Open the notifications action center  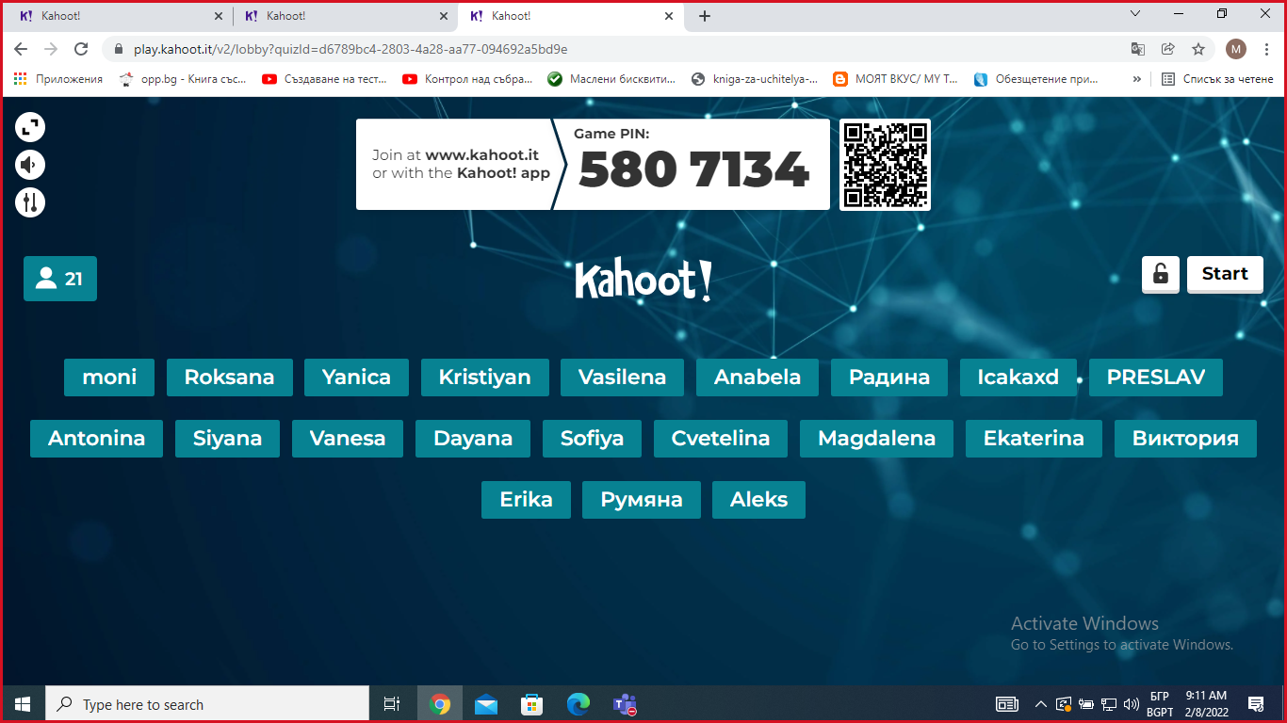pos(1255,704)
